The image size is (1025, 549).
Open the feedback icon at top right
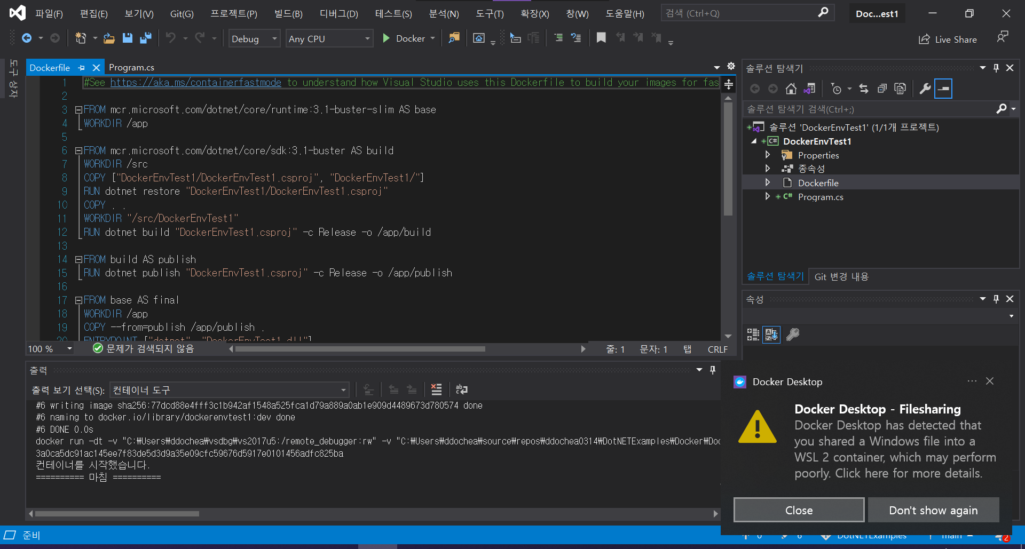click(1003, 37)
